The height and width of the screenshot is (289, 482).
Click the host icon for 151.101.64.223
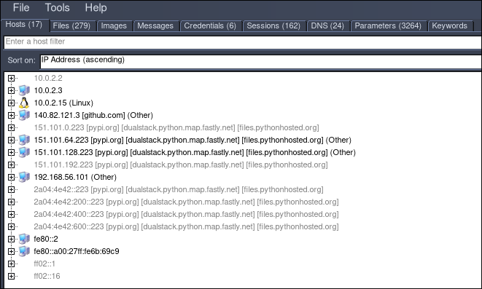[24, 140]
